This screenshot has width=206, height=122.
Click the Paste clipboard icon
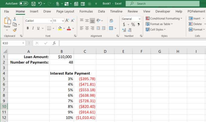click(7, 21)
